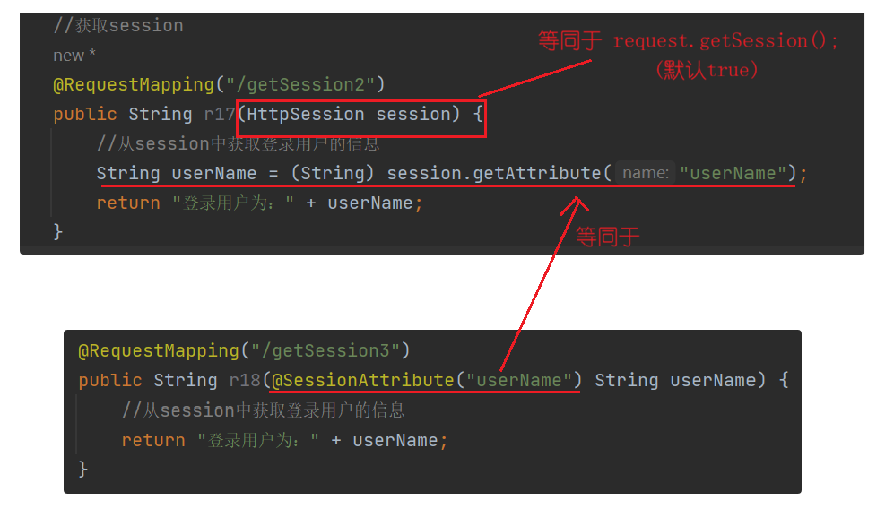Viewport: 894px width, 509px height.
Task: Click the red 等同于 label beside the arrow
Action: pos(607,237)
